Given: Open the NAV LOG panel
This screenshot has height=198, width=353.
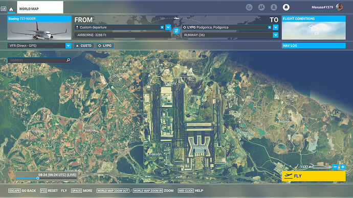Looking at the screenshot, I should pyautogui.click(x=314, y=45).
